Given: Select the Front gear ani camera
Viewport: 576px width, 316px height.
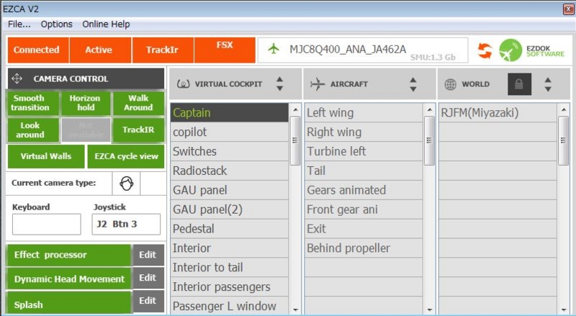Looking at the screenshot, I should click(x=364, y=209).
